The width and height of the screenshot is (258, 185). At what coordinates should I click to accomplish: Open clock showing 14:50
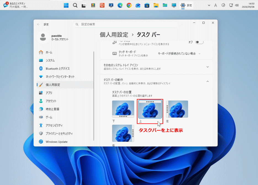[248, 5]
